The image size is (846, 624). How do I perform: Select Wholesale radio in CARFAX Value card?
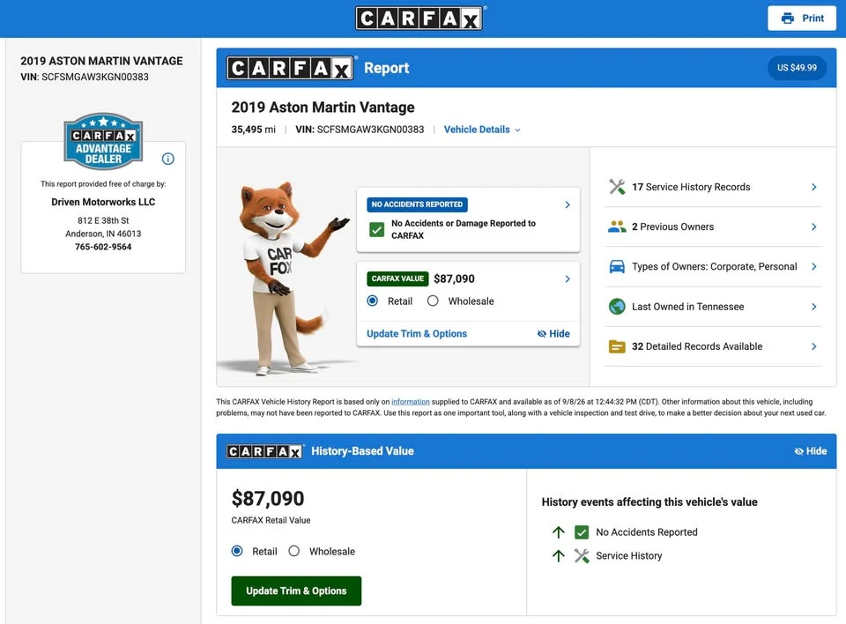[433, 301]
